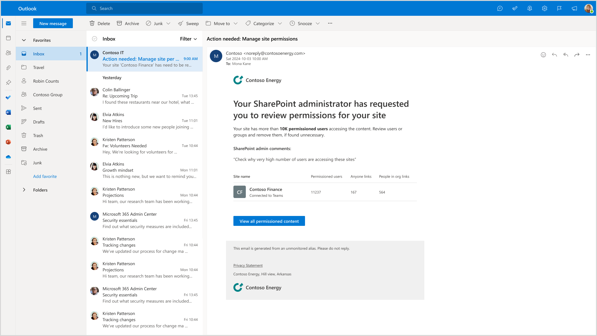
Task: Open the Calendar in the app sidebar
Action: pyautogui.click(x=8, y=38)
